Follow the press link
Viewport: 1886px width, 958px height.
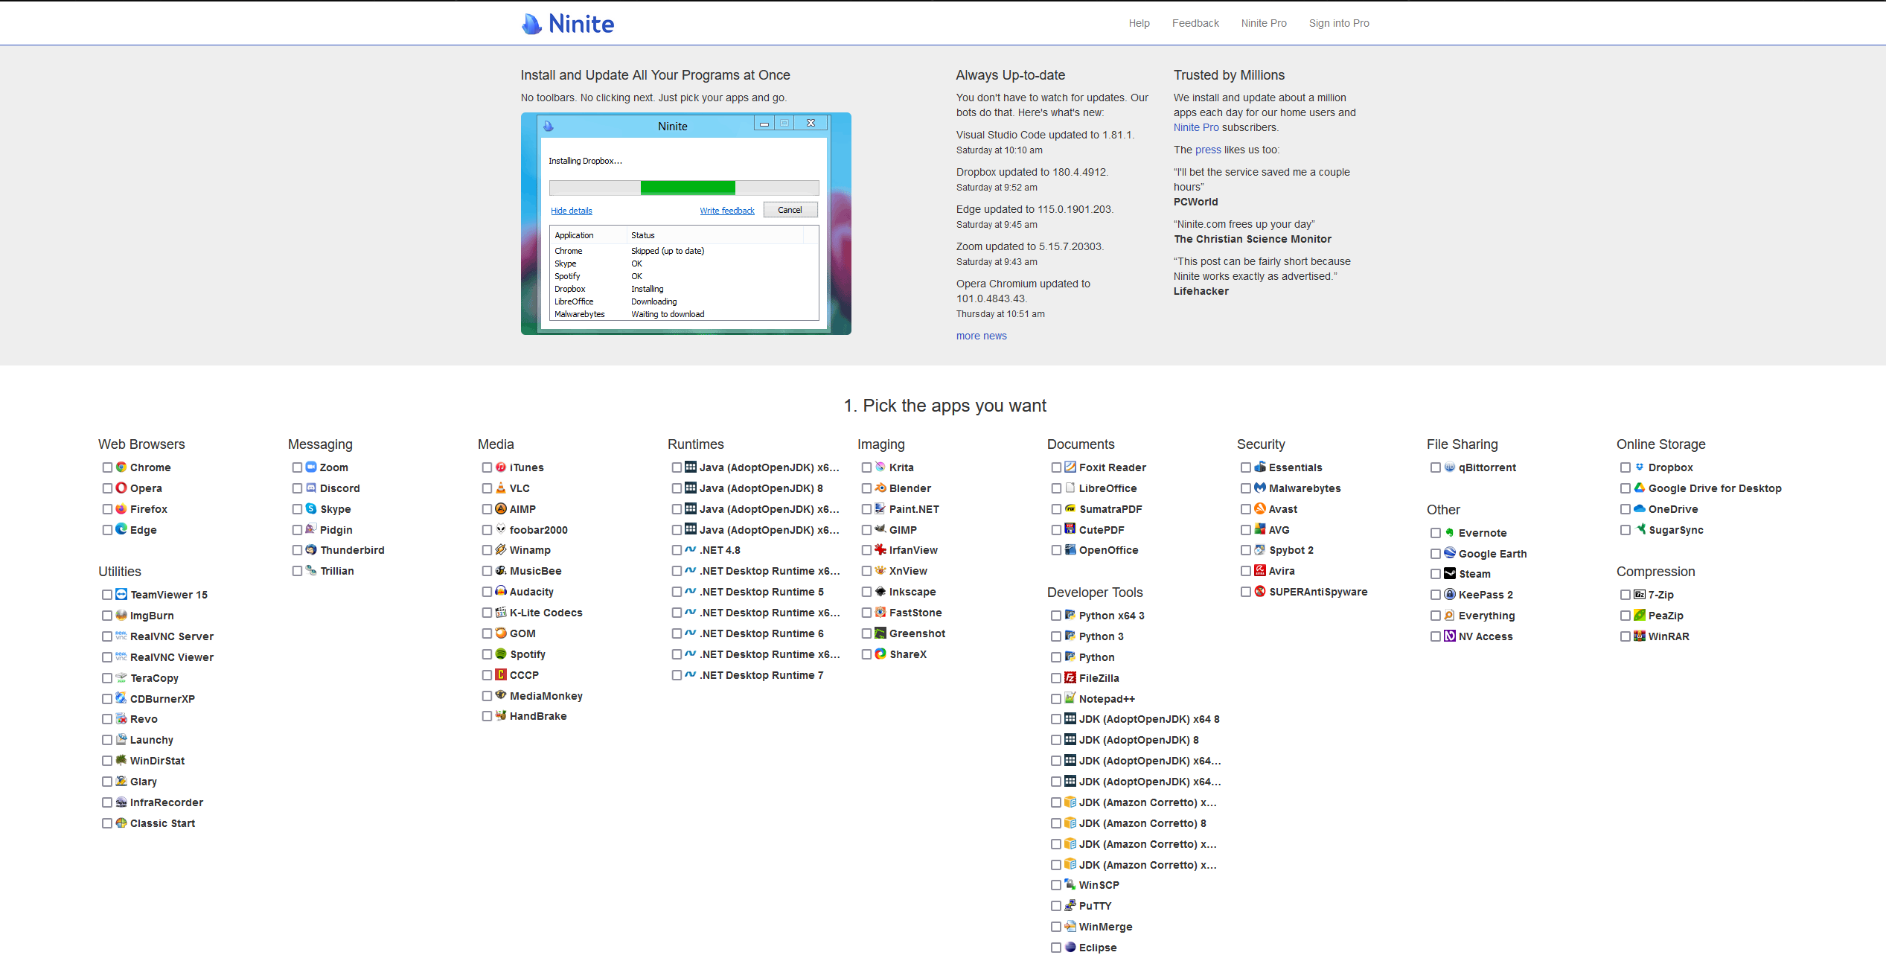(1208, 150)
